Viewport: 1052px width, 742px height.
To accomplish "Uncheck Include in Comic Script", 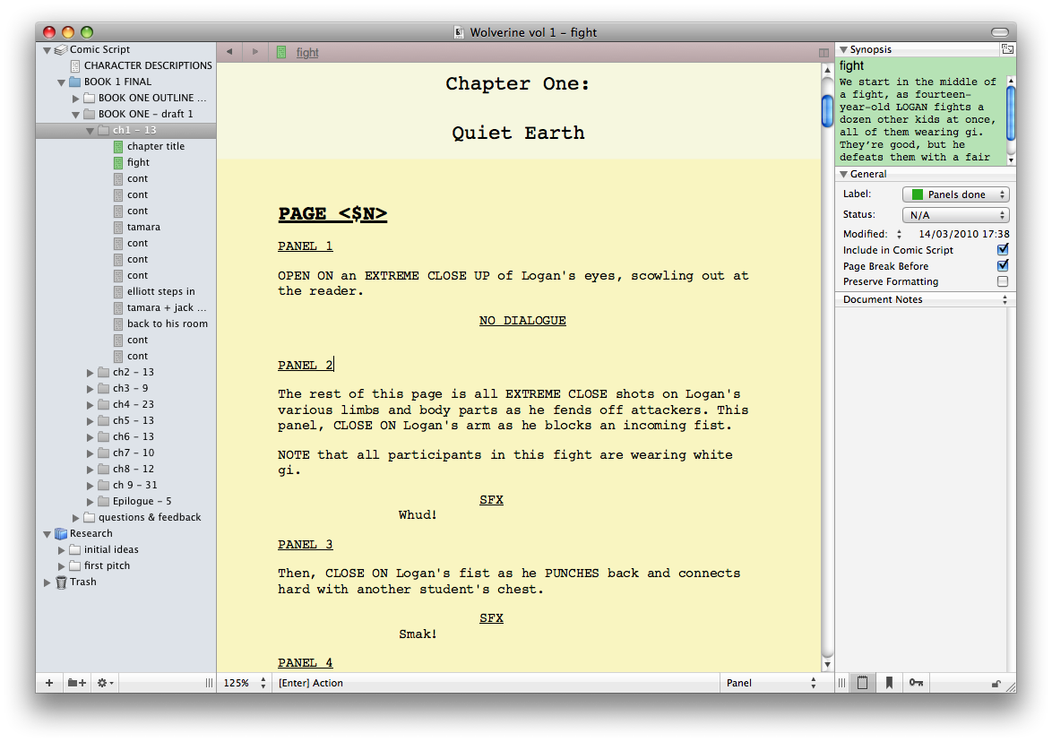I will coord(1003,250).
